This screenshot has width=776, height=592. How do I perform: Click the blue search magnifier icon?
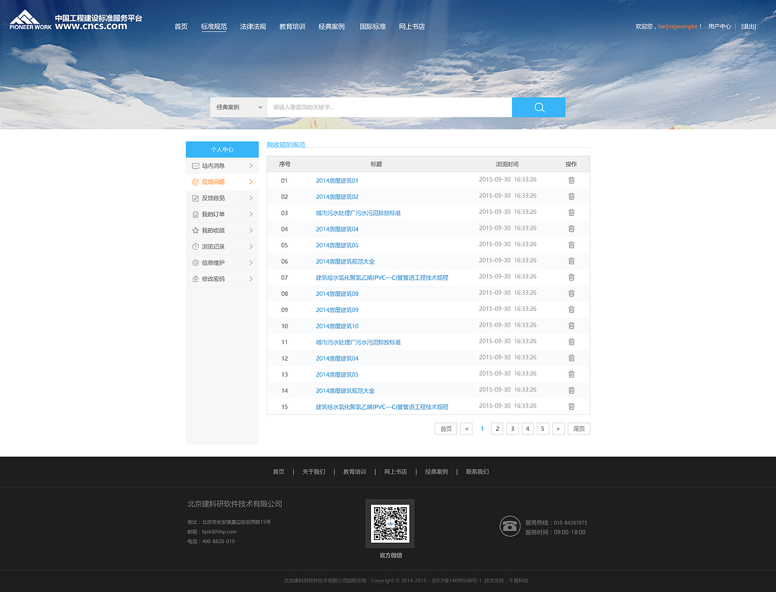[538, 107]
